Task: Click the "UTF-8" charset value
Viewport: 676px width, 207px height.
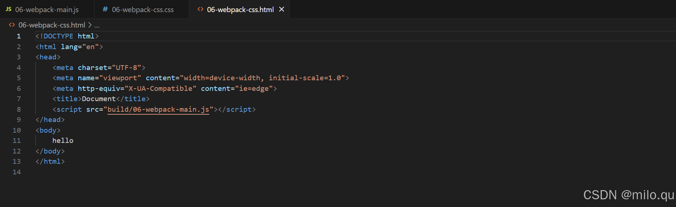Action: click(x=126, y=68)
